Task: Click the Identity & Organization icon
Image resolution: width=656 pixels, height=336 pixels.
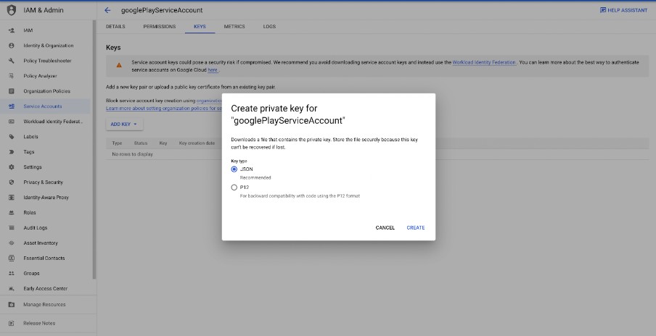Action: pyautogui.click(x=12, y=46)
